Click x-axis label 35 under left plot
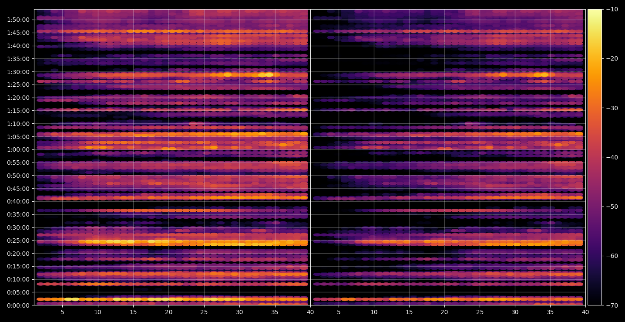 click(x=275, y=312)
